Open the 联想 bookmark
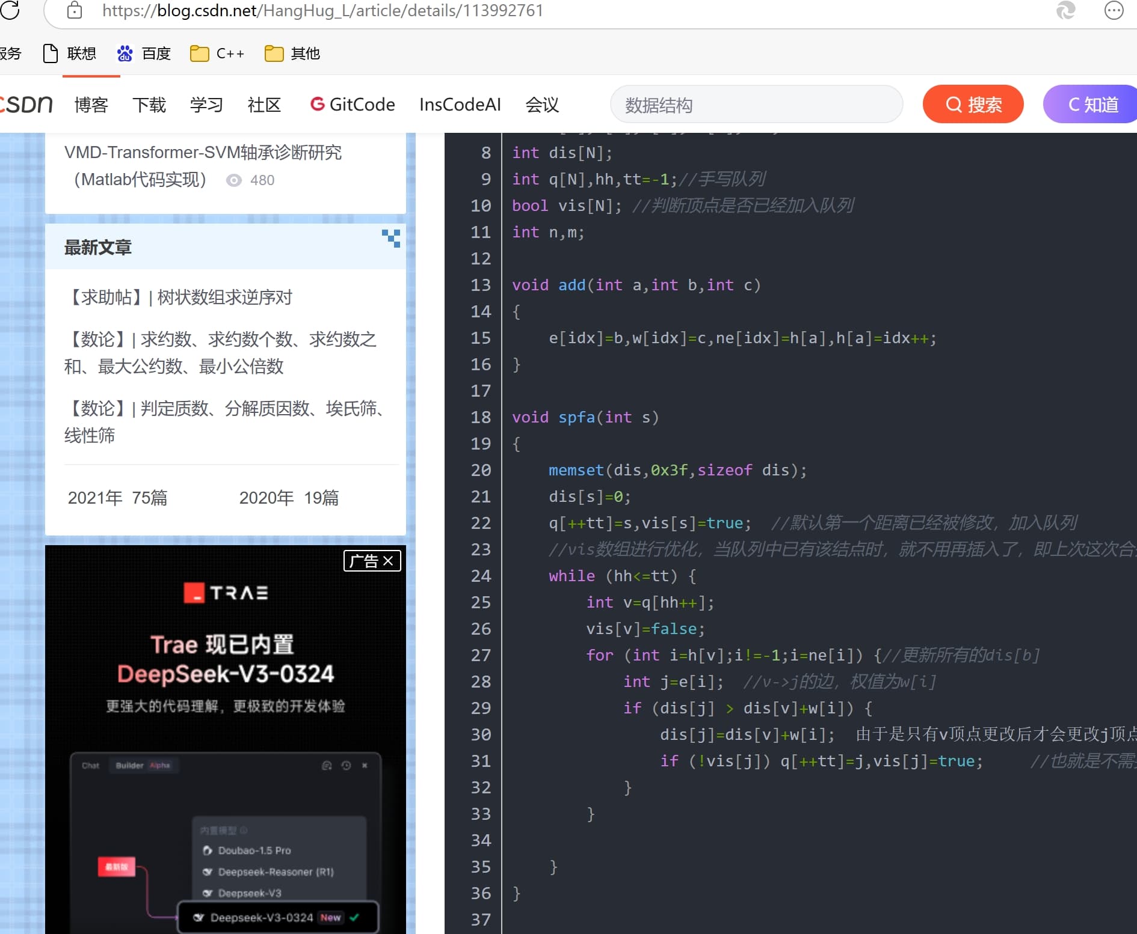Screen dimensions: 1137x934 (x=70, y=53)
